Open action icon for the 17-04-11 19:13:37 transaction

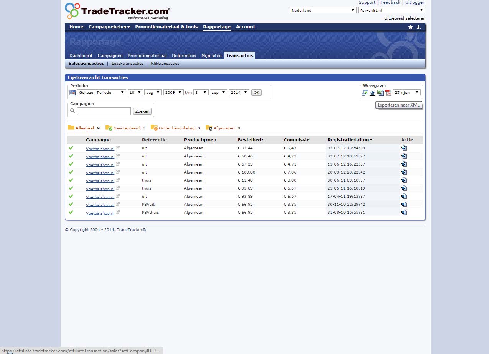click(x=404, y=196)
